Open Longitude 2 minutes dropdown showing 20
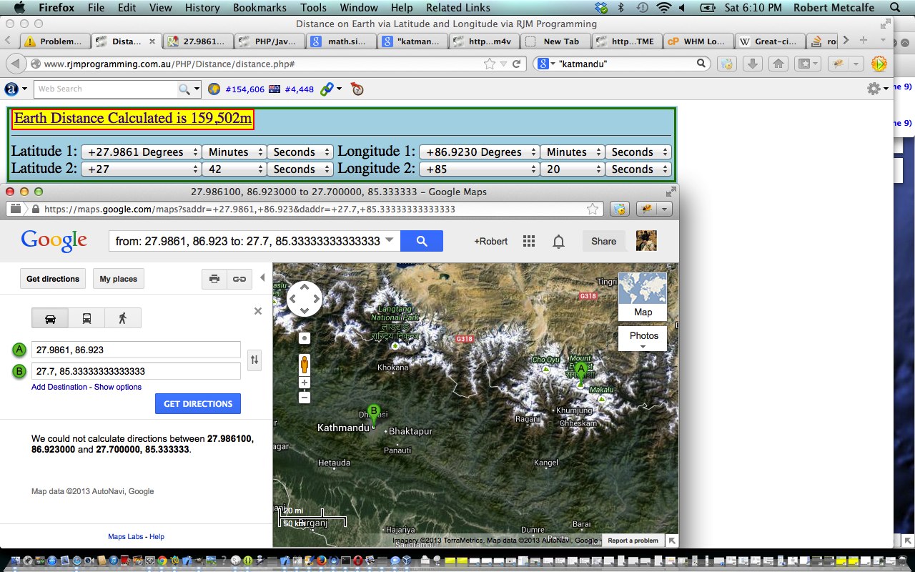The image size is (915, 572). (572, 169)
